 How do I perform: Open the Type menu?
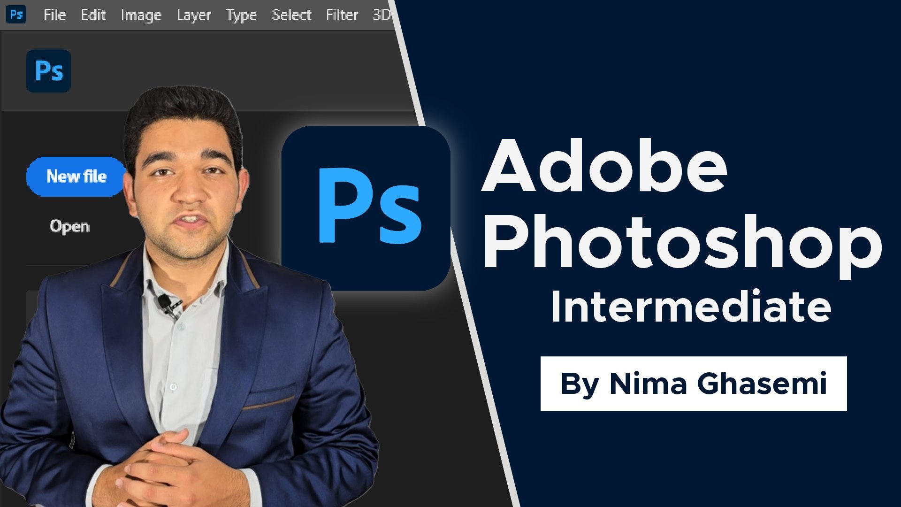pos(241,15)
